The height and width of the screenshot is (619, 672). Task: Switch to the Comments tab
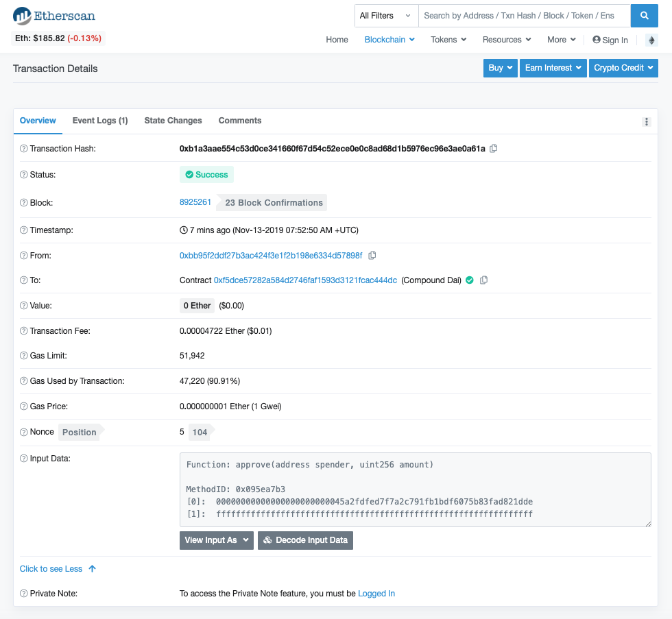pyautogui.click(x=239, y=121)
